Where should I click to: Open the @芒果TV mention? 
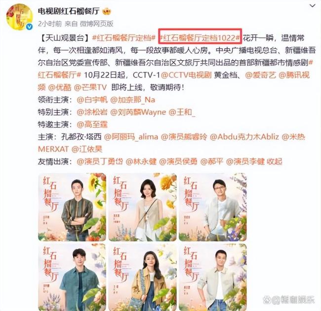click(90, 87)
